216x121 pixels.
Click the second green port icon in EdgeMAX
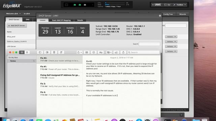click(80, 5)
